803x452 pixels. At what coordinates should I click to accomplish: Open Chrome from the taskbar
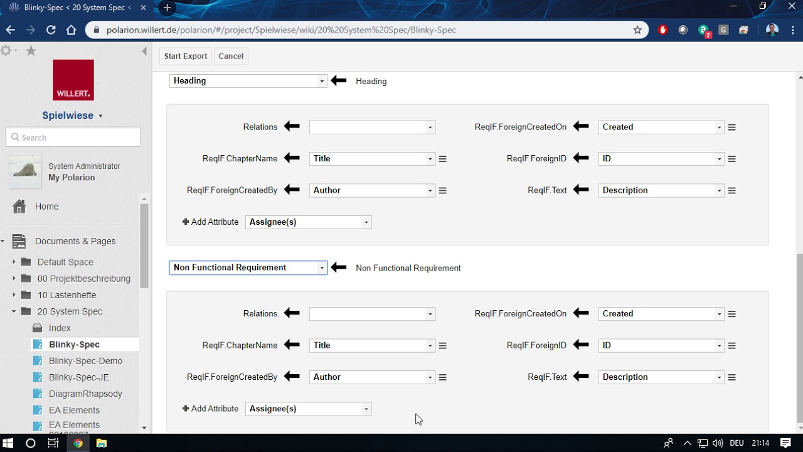78,443
